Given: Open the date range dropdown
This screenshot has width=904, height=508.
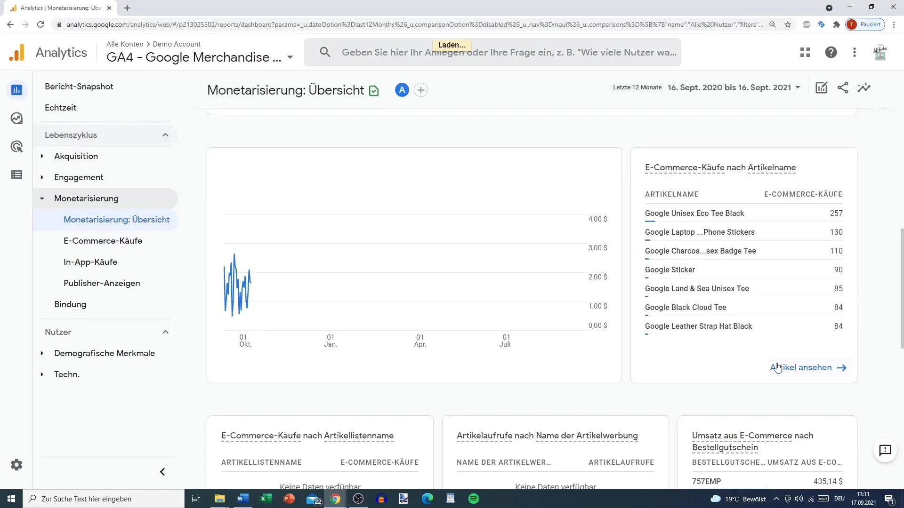Looking at the screenshot, I should point(734,87).
